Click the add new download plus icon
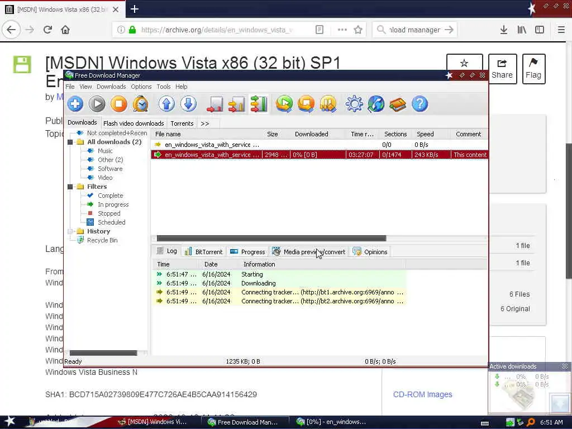 tap(75, 104)
